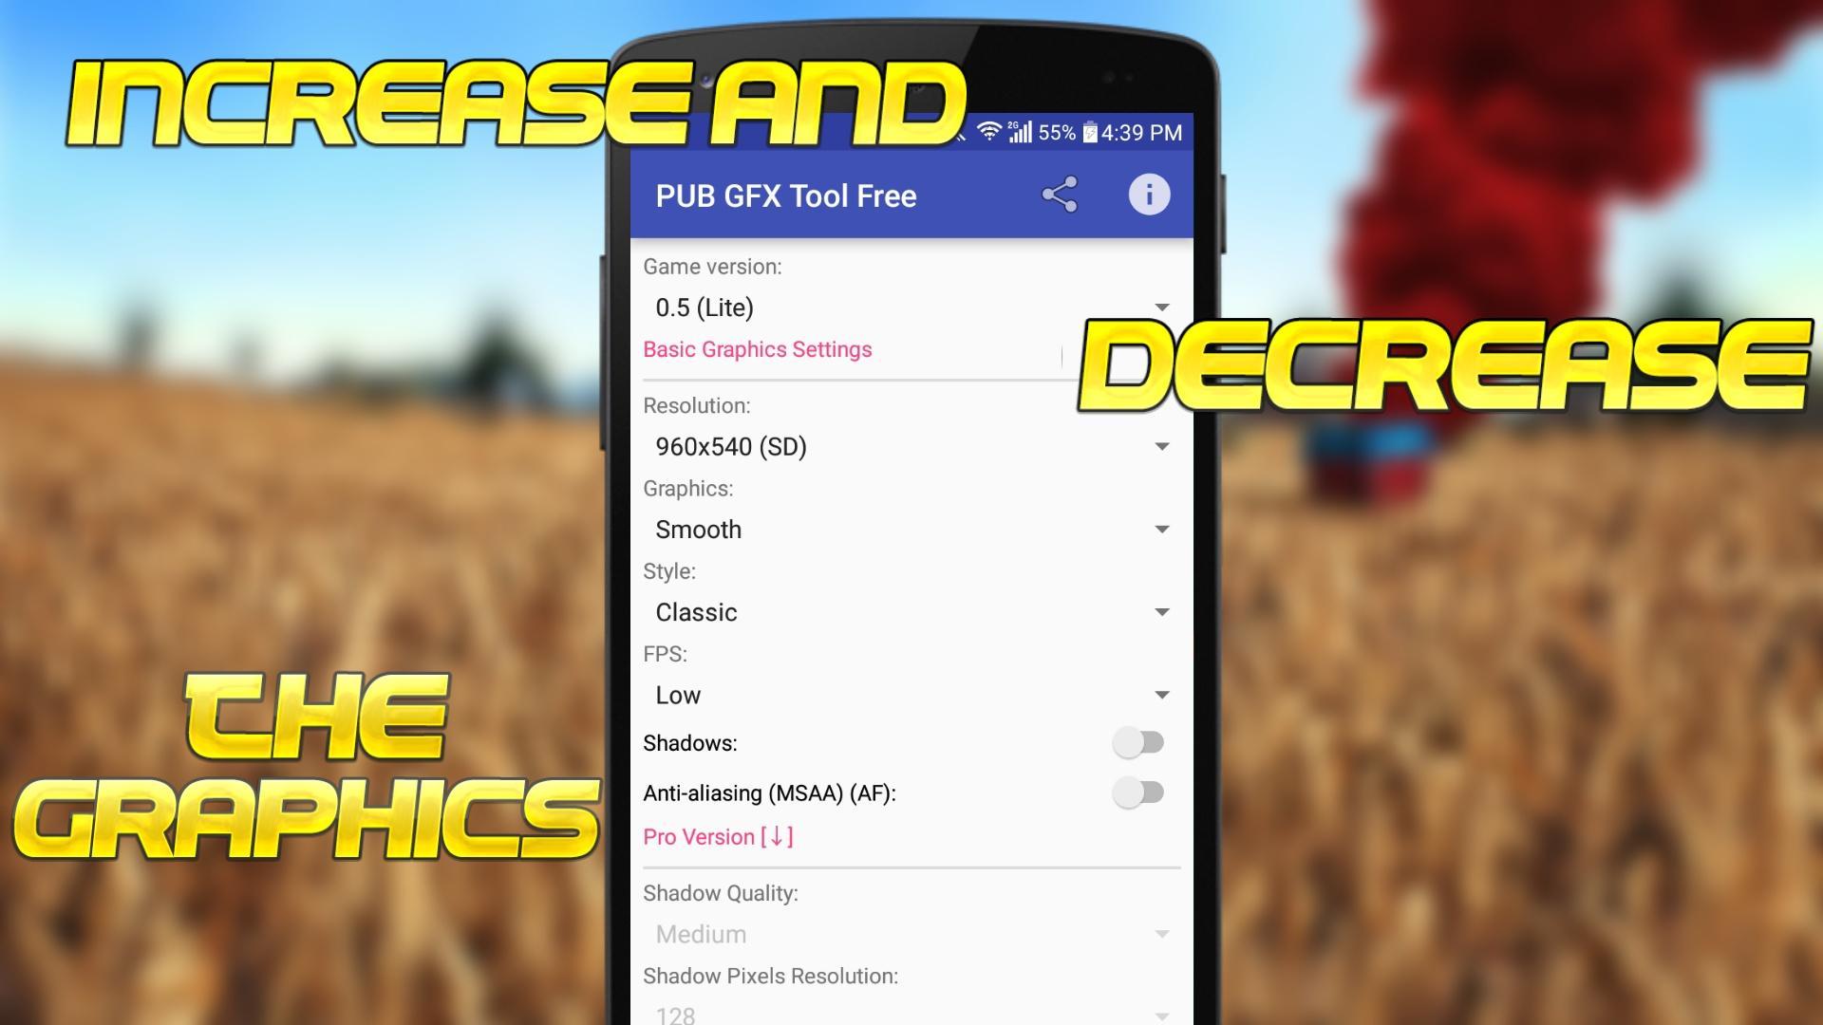The width and height of the screenshot is (1823, 1025).
Task: Select the Style Classic dropdown option
Action: [911, 612]
